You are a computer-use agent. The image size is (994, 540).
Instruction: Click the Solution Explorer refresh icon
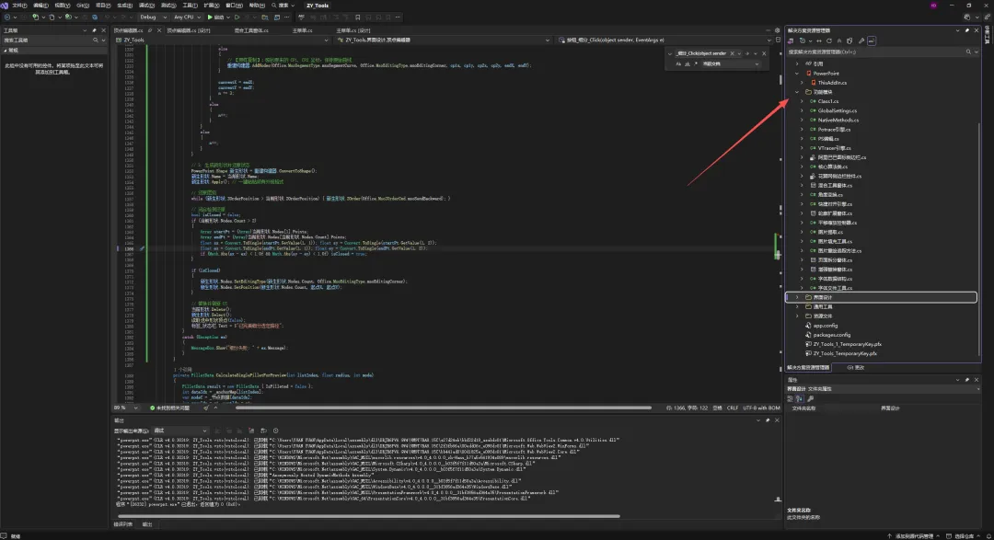(x=829, y=40)
